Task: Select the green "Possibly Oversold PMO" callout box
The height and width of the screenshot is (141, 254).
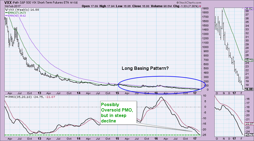Action: tap(118, 113)
